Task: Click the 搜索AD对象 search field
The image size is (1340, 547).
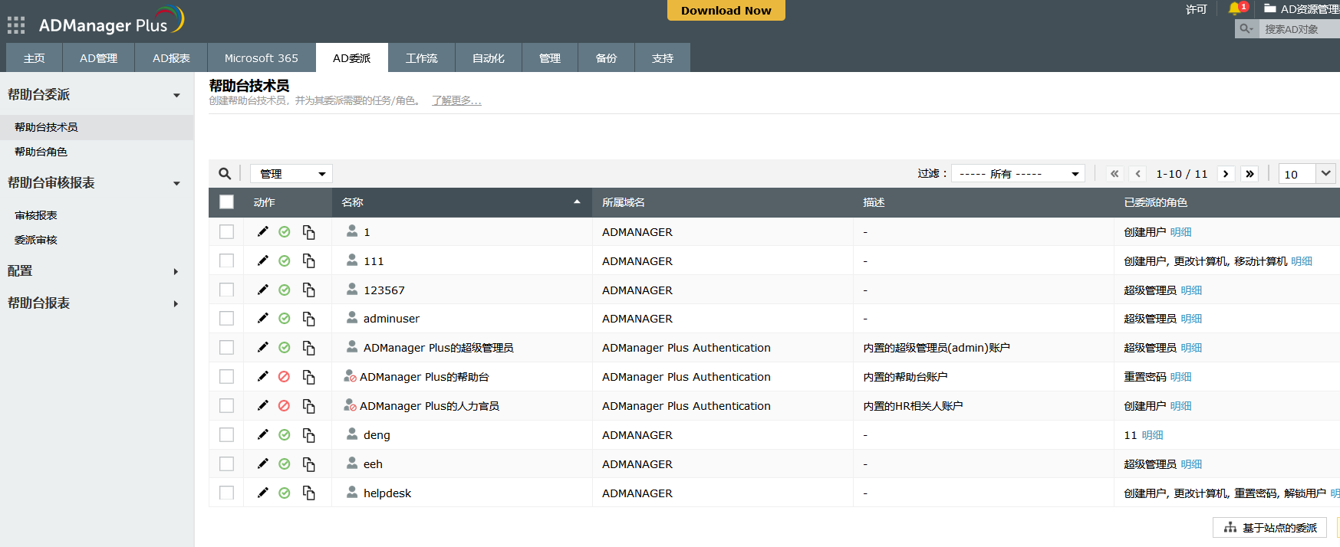Action: (1299, 29)
